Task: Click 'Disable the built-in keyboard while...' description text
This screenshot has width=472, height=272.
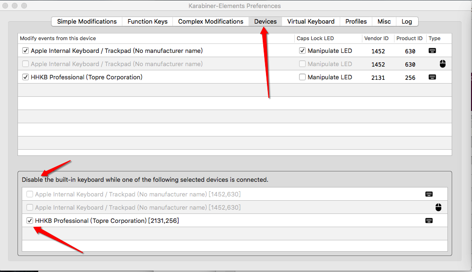Action: coord(145,179)
